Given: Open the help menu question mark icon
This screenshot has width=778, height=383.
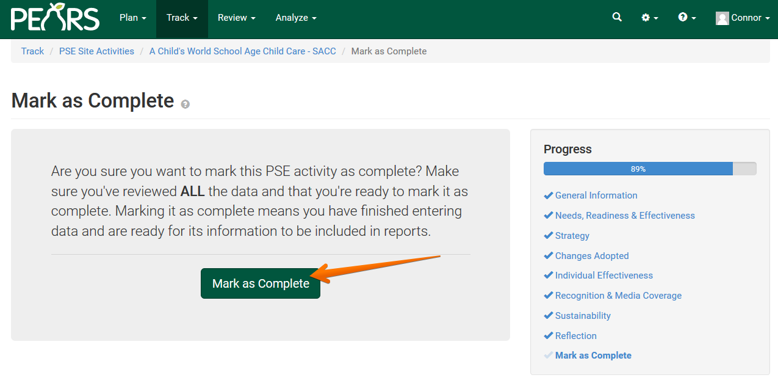Looking at the screenshot, I should [683, 18].
